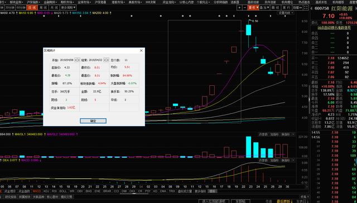This screenshot has width=357, height=203.
Task: Close the 区域统计 dialog with the X
Action: click(141, 51)
